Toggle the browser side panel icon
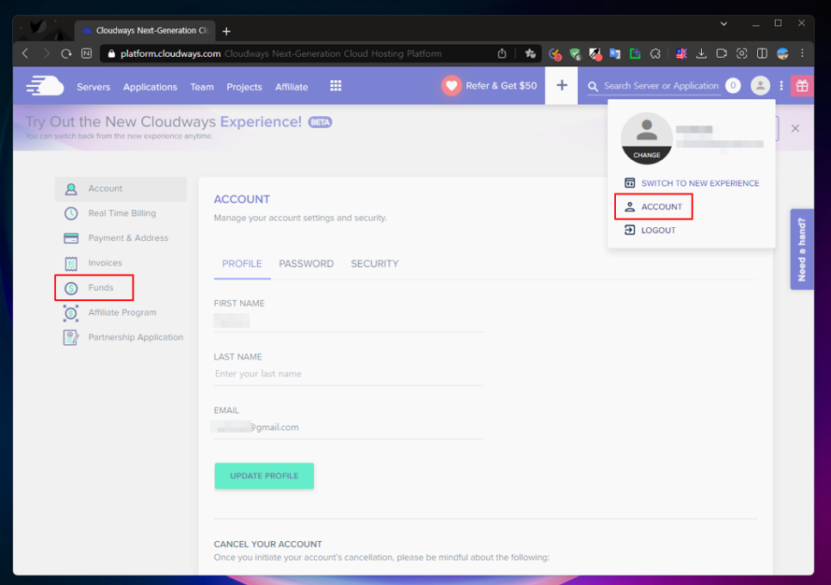The image size is (831, 585). (762, 53)
